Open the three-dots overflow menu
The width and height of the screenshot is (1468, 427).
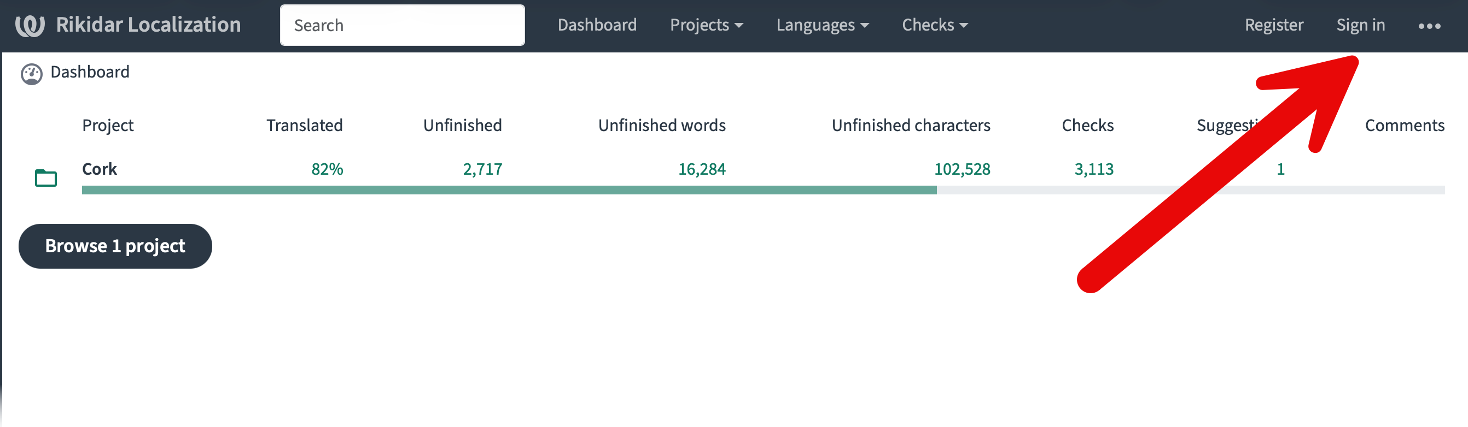tap(1429, 26)
